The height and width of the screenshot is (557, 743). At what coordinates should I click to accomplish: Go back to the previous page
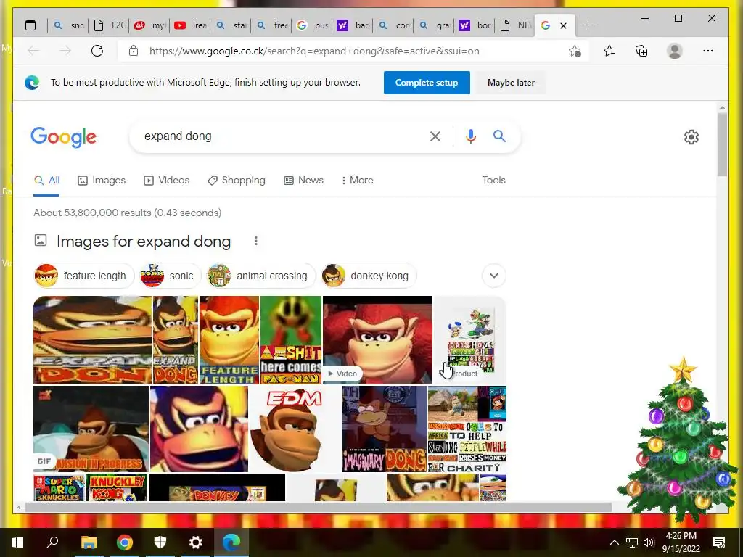pos(33,51)
